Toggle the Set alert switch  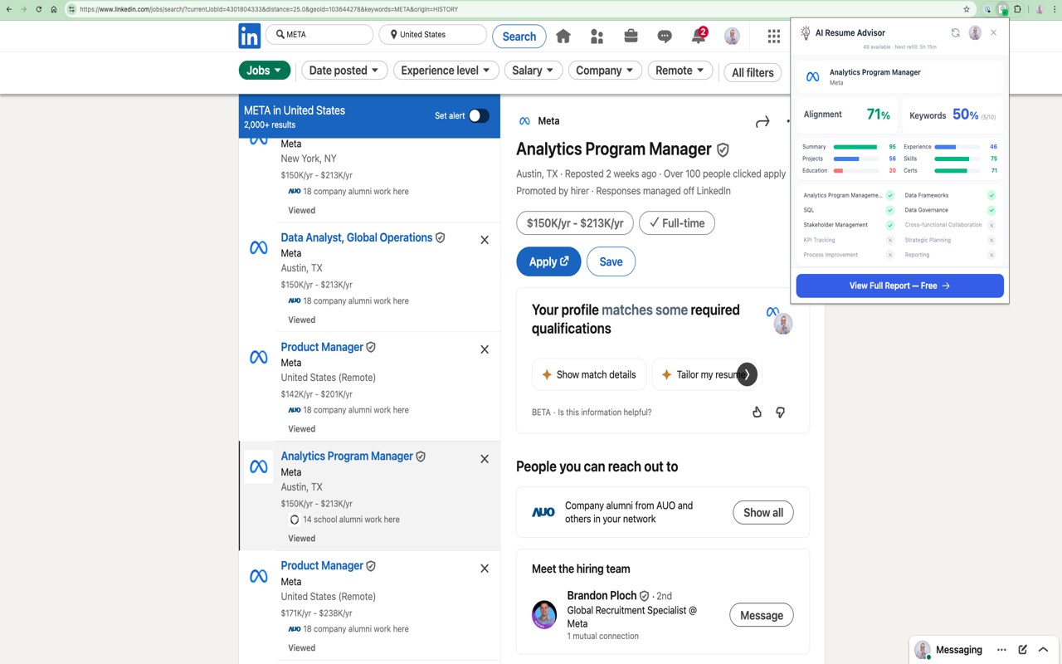479,115
